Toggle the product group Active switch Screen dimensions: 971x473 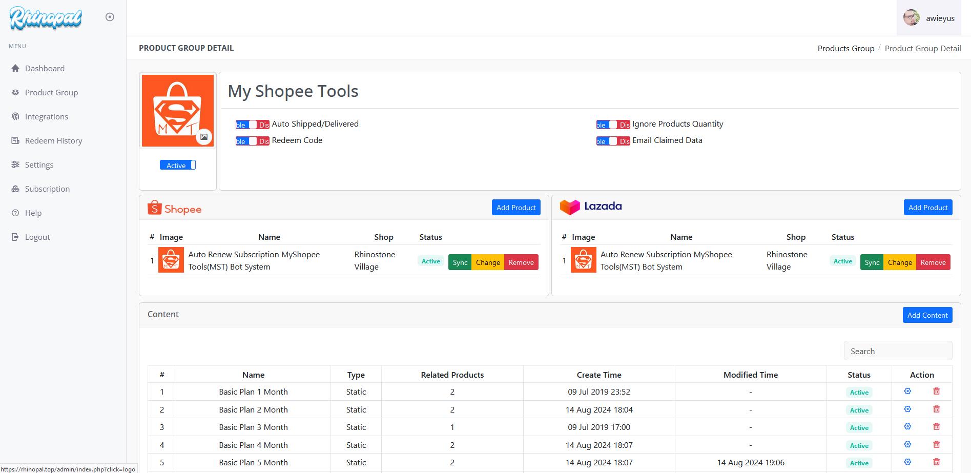pyautogui.click(x=178, y=165)
